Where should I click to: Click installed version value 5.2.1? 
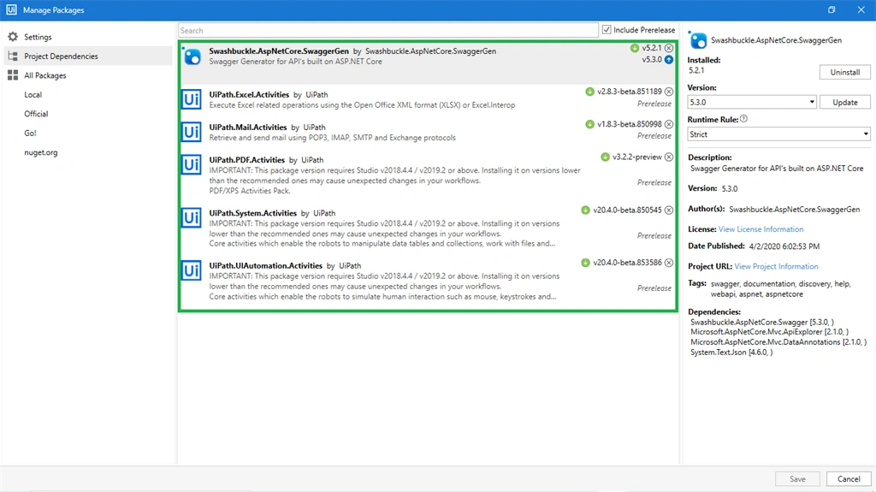coord(696,70)
